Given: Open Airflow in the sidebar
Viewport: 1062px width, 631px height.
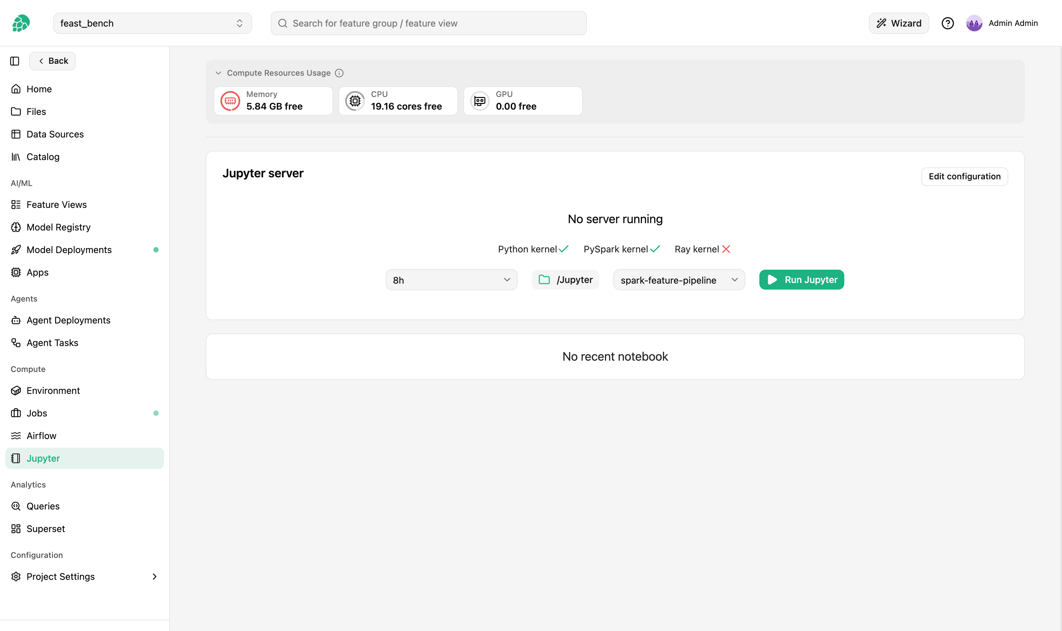Looking at the screenshot, I should point(84,436).
